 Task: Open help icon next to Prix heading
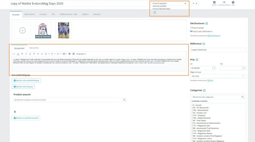coord(197,60)
